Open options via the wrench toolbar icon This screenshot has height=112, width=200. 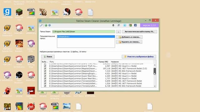[x=41, y=25]
